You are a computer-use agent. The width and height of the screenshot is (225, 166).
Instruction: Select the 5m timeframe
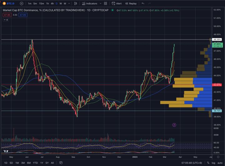pyautogui.click(x=35, y=3)
